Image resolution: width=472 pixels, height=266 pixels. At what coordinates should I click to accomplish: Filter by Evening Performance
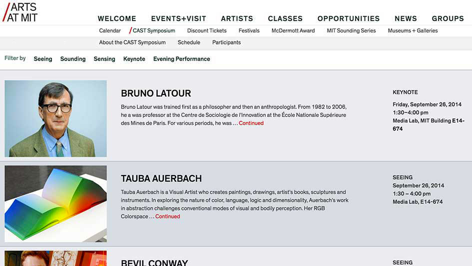point(181,59)
